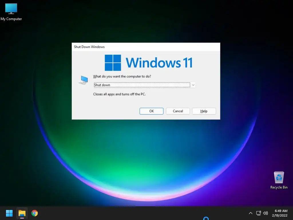Expand the Shut down action dropdown arrow

(193, 85)
